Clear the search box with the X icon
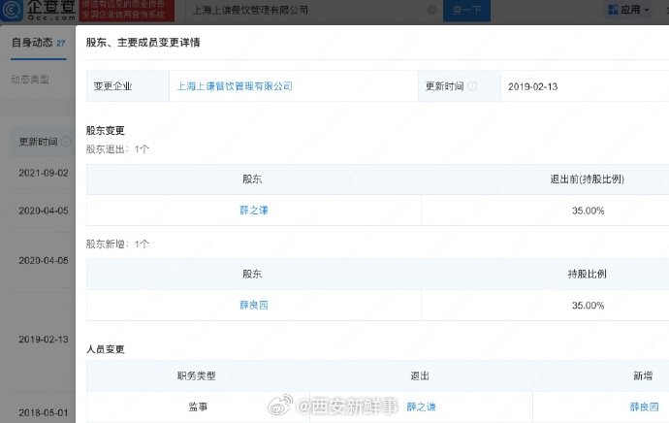The height and width of the screenshot is (423, 669). coord(431,10)
